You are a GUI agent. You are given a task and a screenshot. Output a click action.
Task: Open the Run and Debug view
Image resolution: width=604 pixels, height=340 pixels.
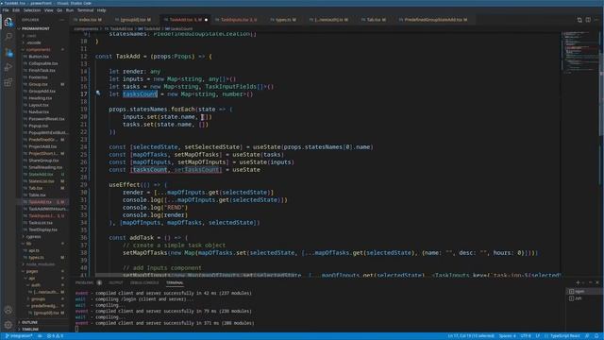[x=8, y=67]
